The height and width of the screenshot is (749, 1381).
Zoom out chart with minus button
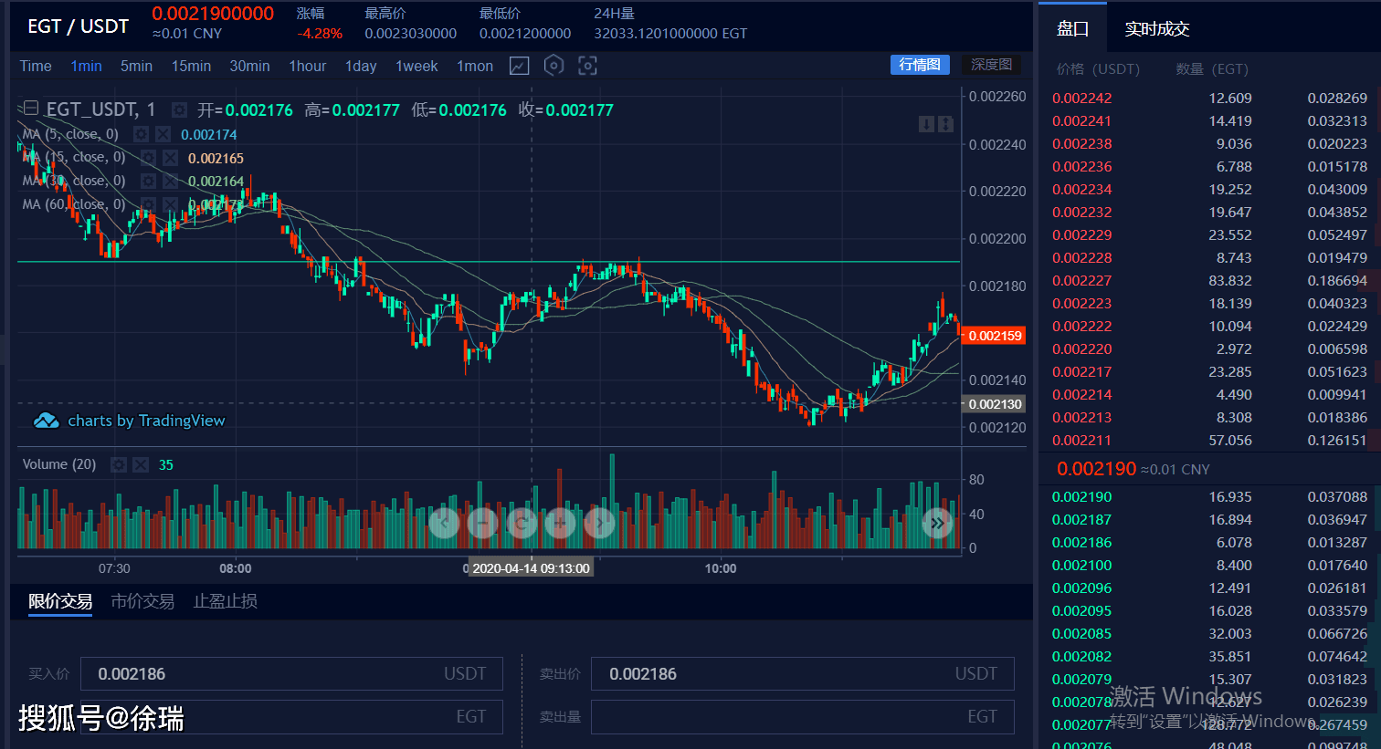[x=482, y=523]
